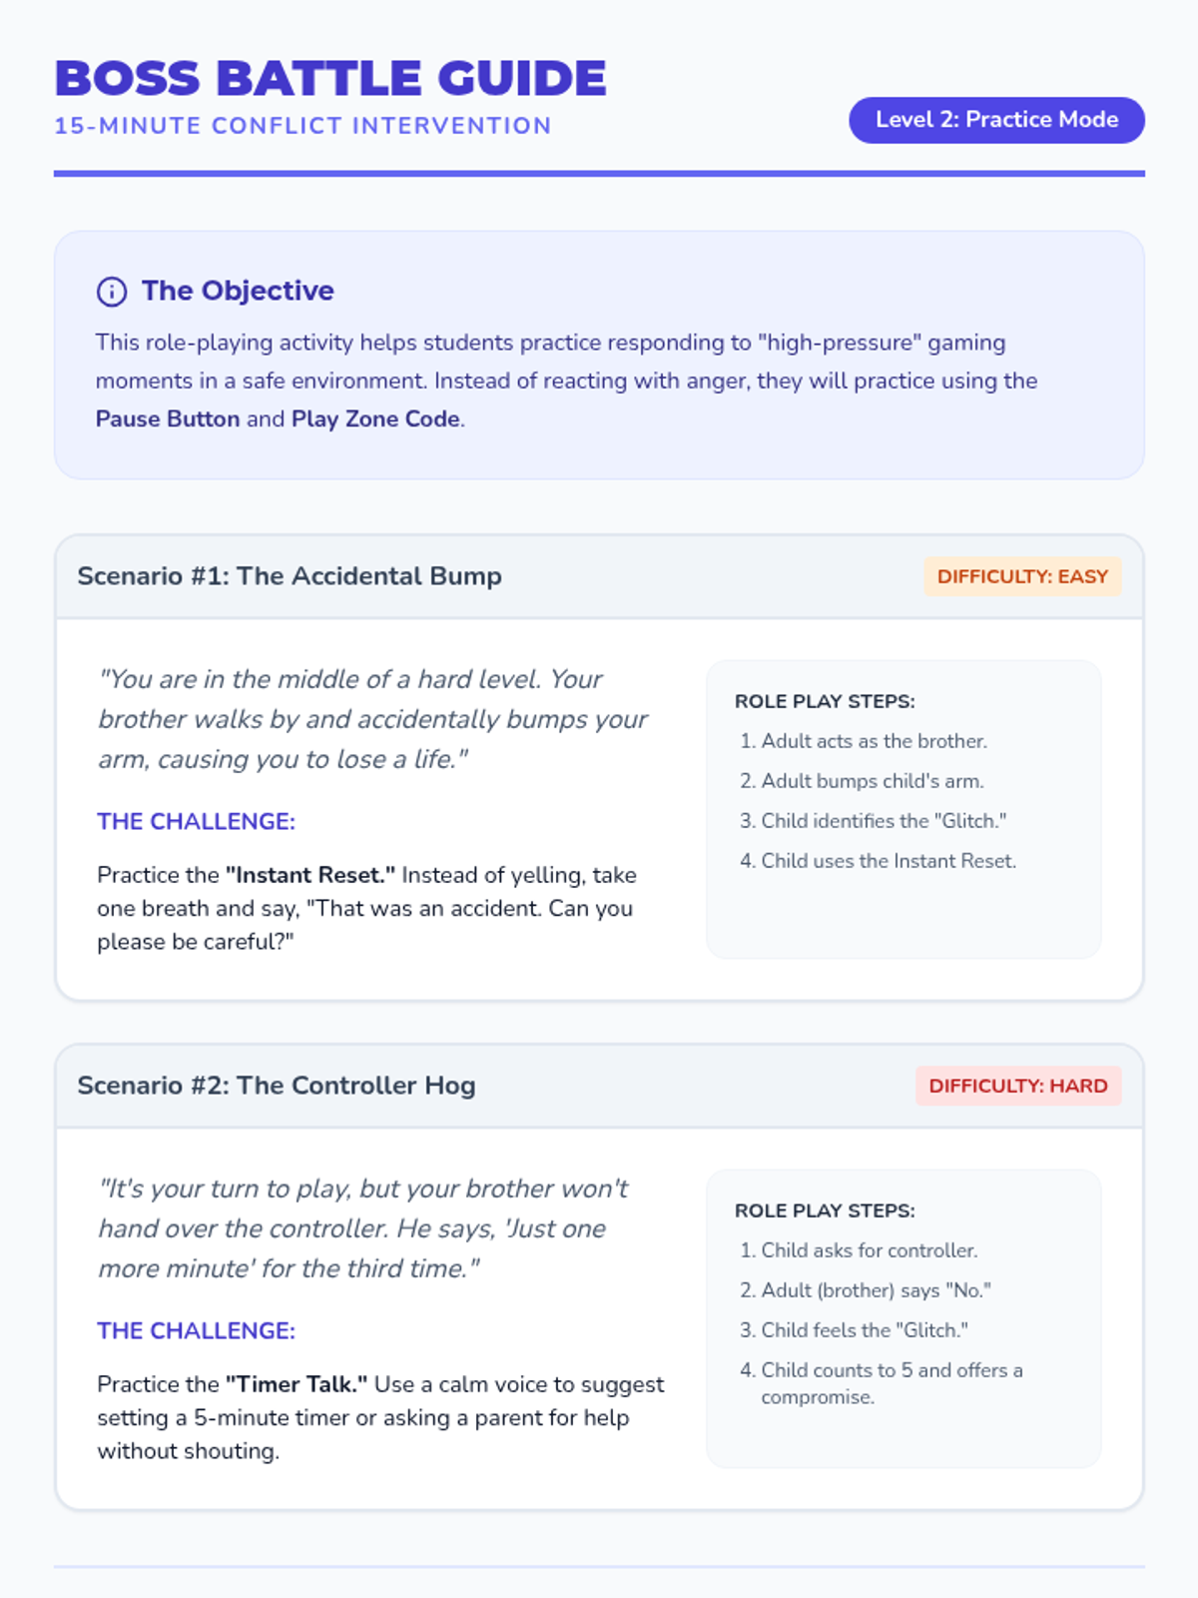Click the DIFFICULTY: HARD tag
Screen dimensions: 1198x1598
click(x=1018, y=1086)
